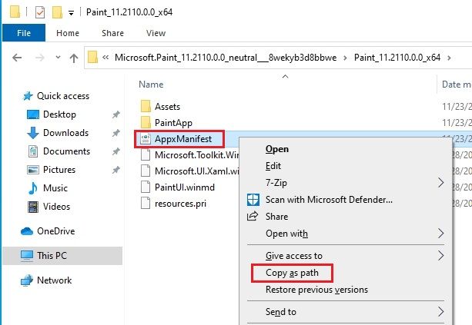The height and width of the screenshot is (325, 472).
Task: Click the Downloads blue arrow icon
Action: [33, 133]
